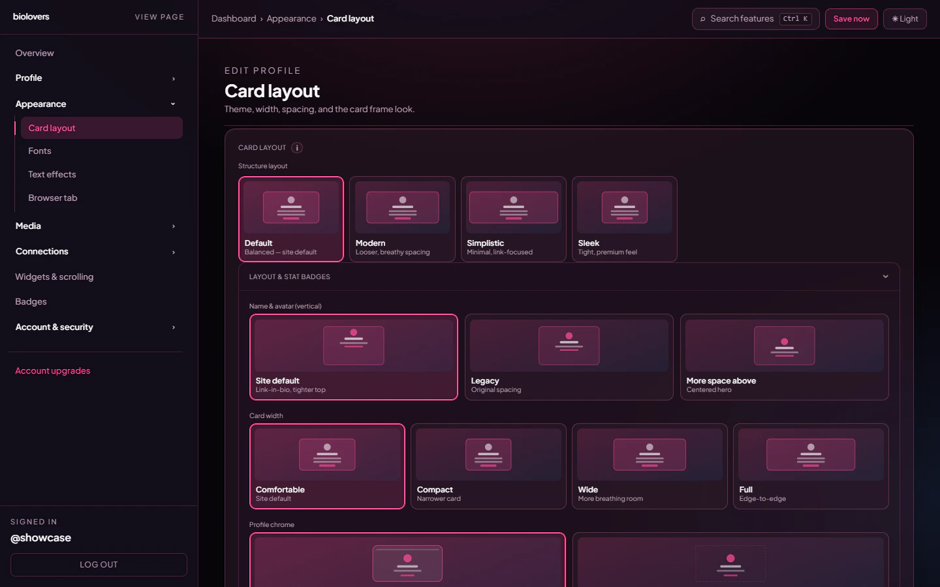The image size is (940, 587).
Task: Open Browser tab settings
Action: (x=102, y=198)
